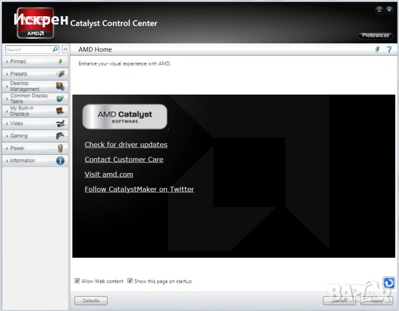The width and height of the screenshot is (399, 311).
Task: Click the Defaults button
Action: (x=91, y=301)
